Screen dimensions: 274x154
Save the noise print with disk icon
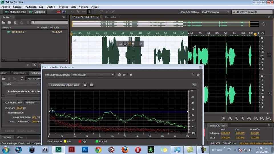click(85, 85)
